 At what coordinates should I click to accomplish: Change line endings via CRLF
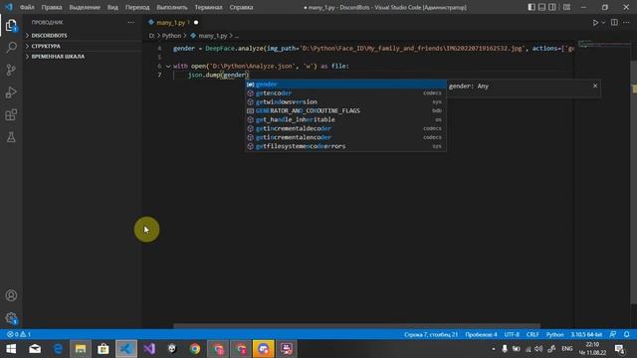pyautogui.click(x=532, y=334)
